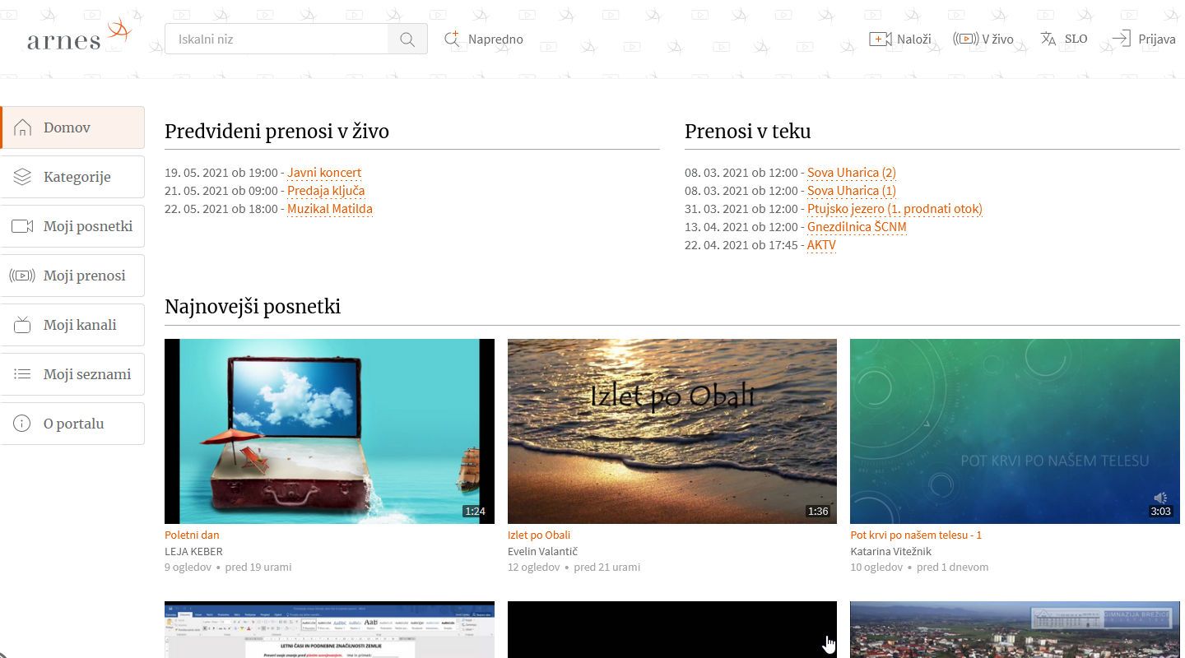Open O portalu info icon
This screenshot has width=1185, height=658.
22,423
